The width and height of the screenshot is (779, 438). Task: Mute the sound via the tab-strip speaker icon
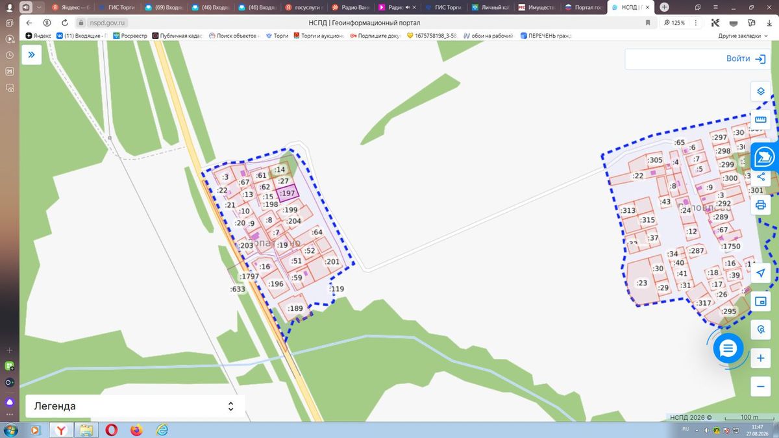[x=26, y=7]
